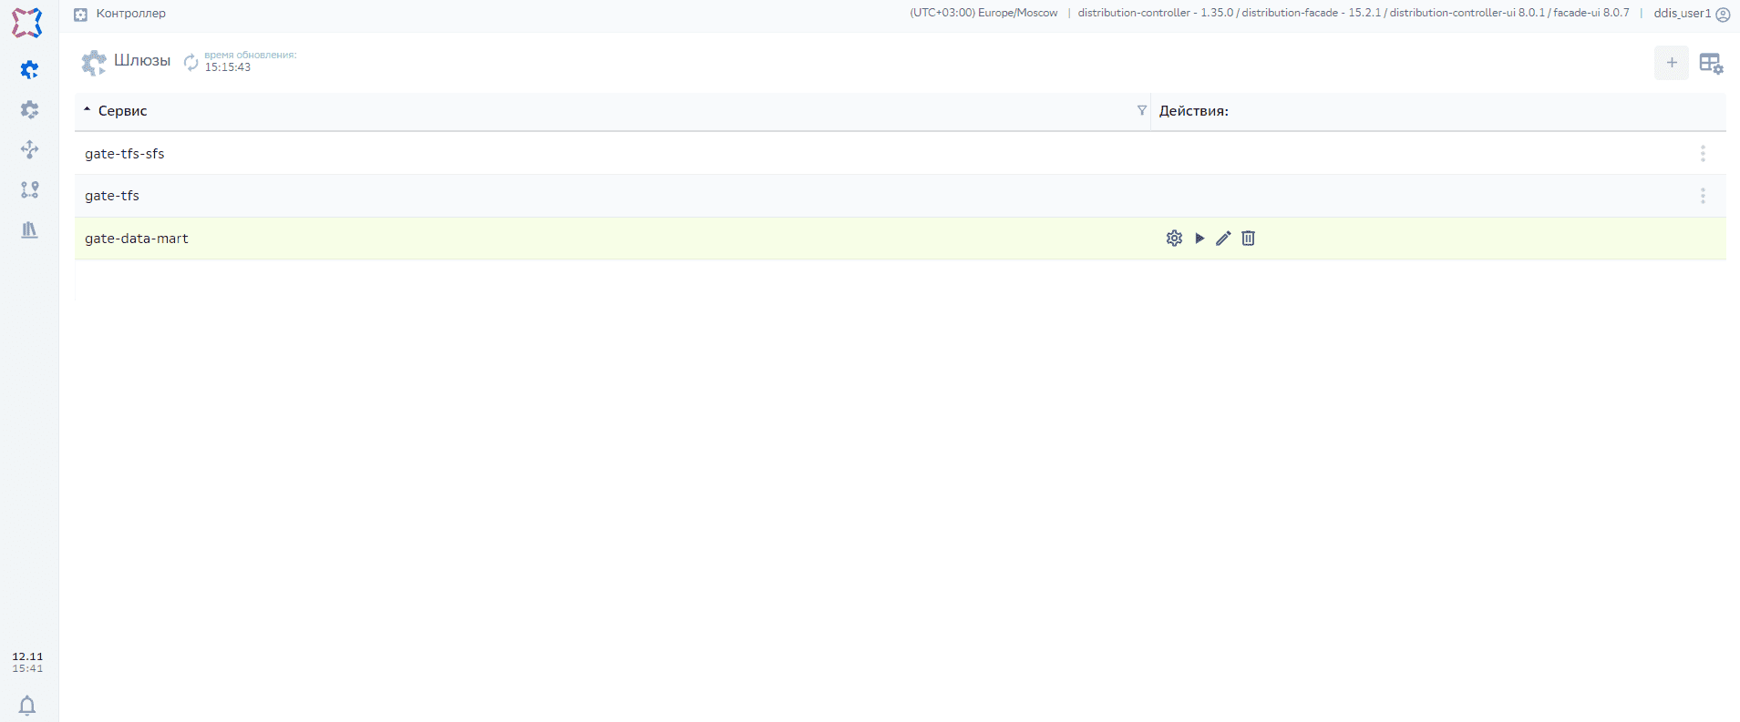1740x722 pixels.
Task: Start the gate-data-mart gateway
Action: 1199,239
